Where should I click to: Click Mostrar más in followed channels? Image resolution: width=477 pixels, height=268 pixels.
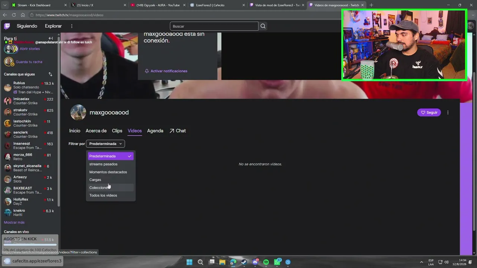14,223
